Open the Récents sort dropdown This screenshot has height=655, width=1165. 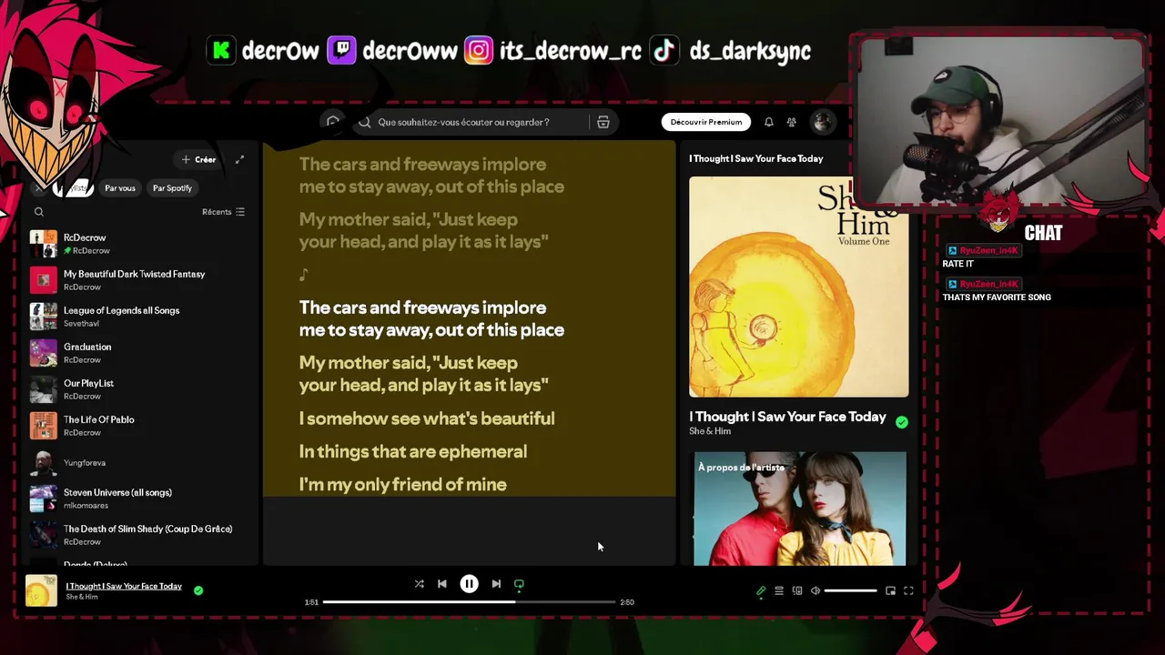(x=223, y=212)
